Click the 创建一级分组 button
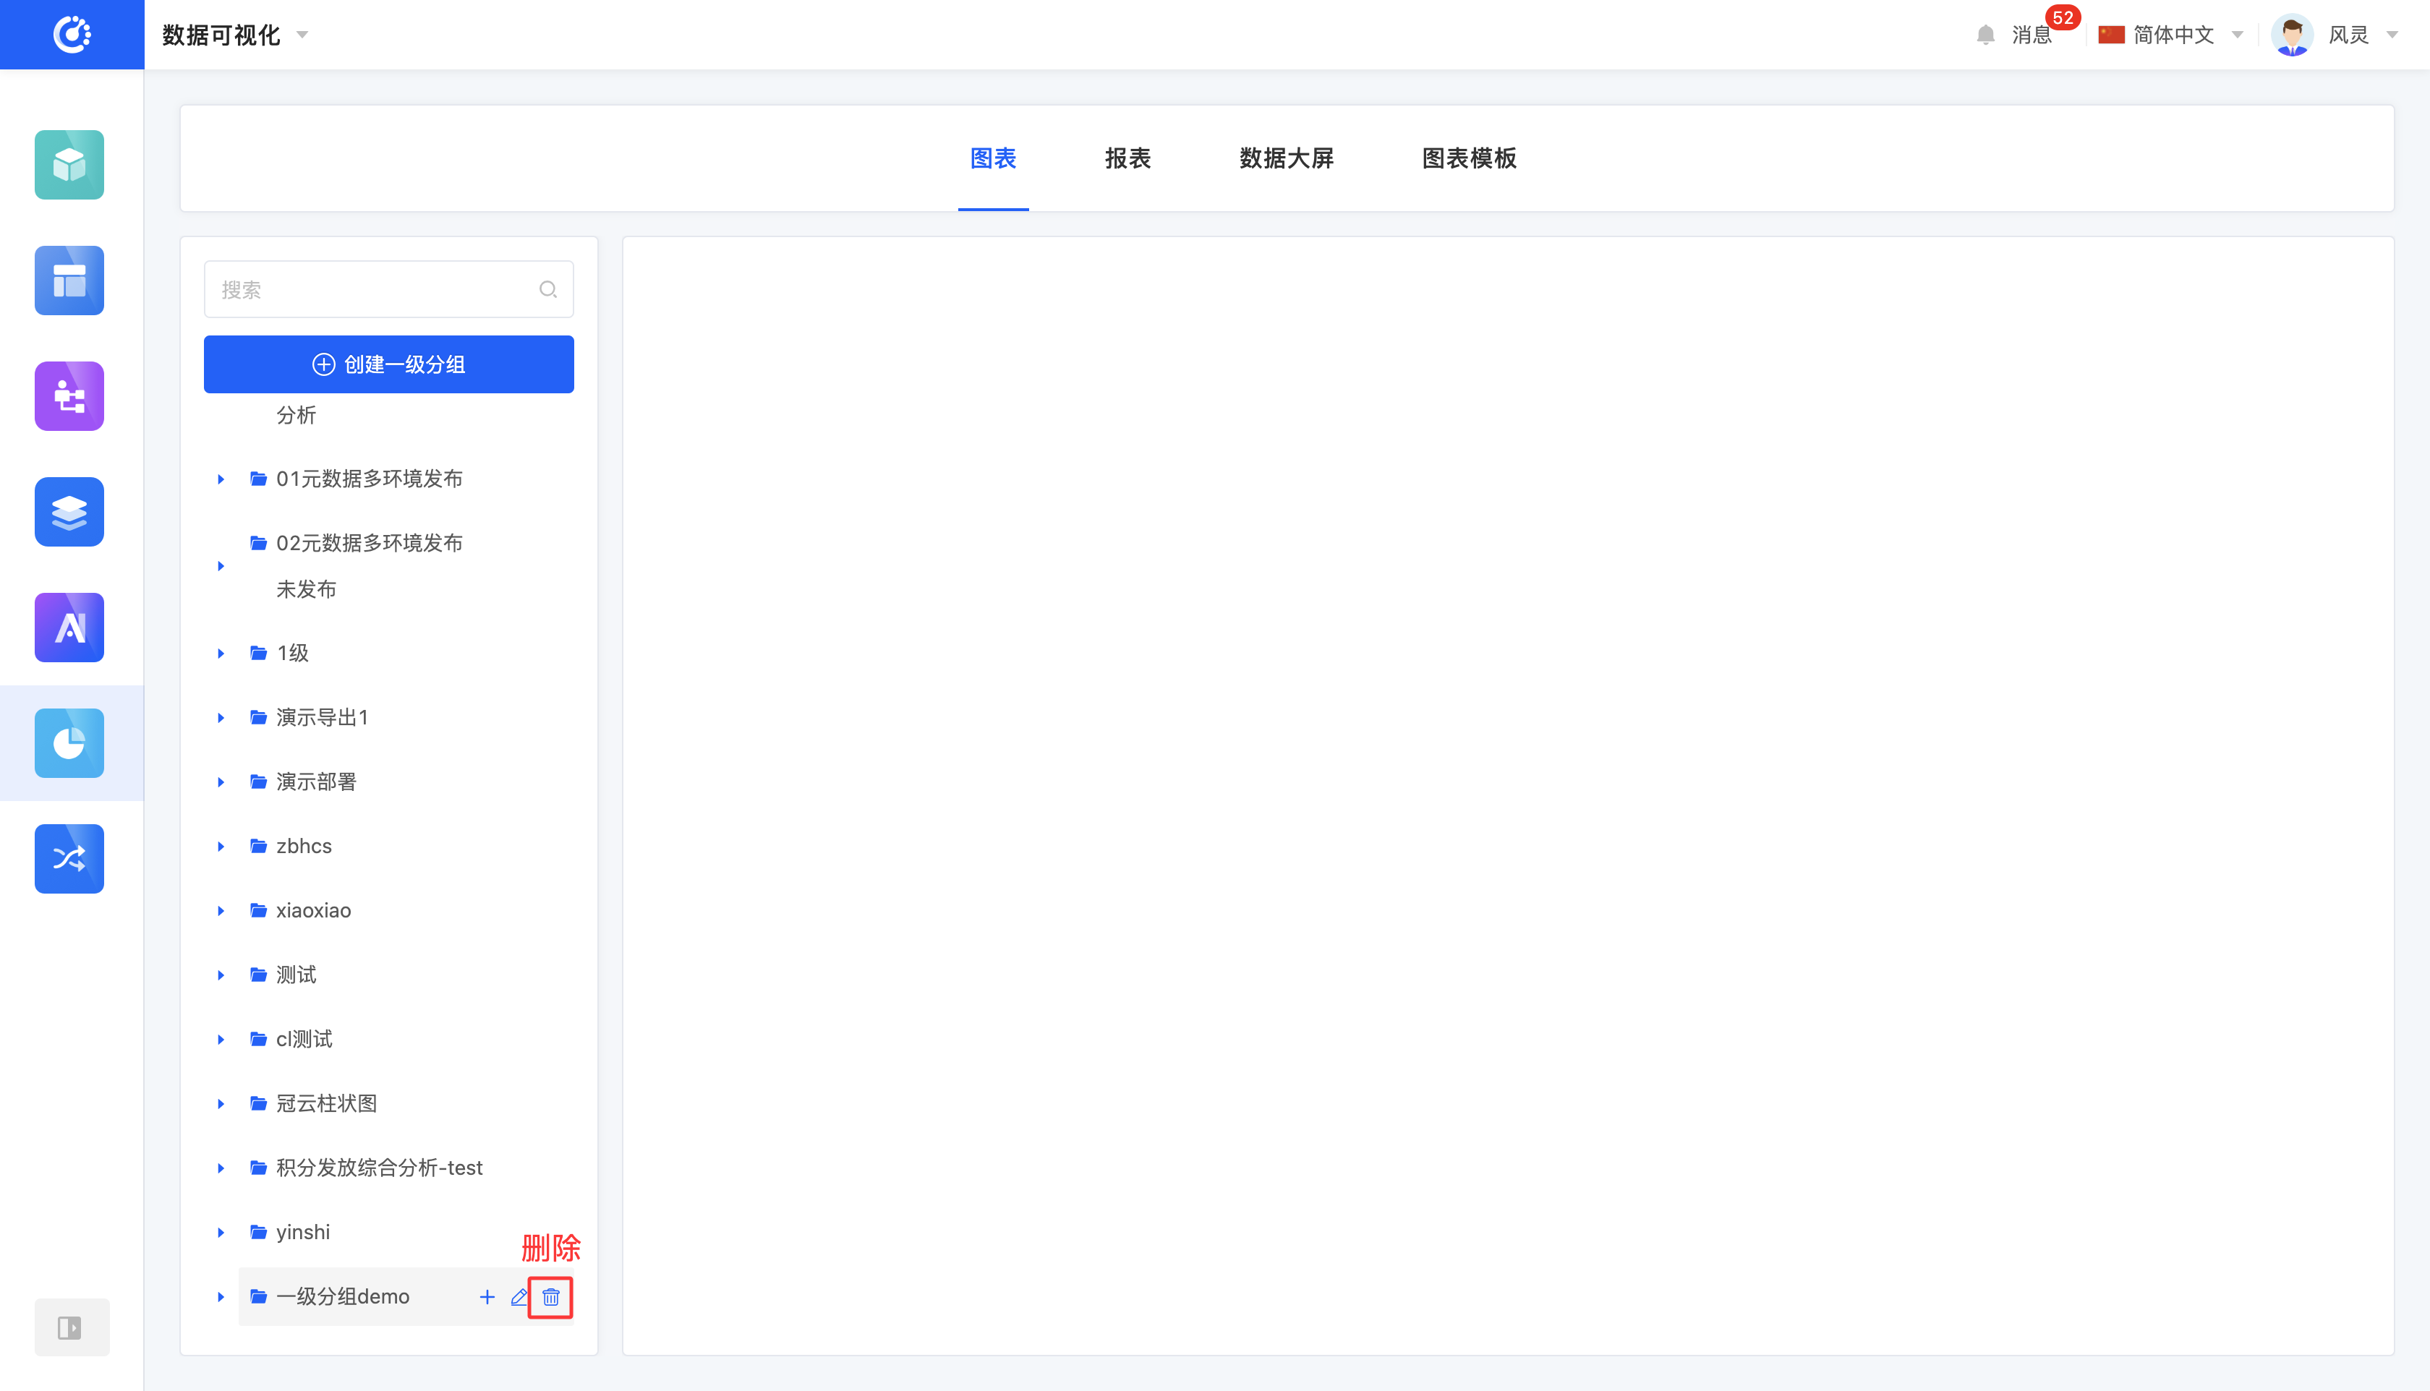Image resolution: width=2430 pixels, height=1391 pixels. point(389,364)
